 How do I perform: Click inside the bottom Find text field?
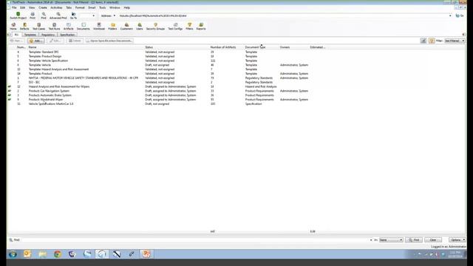195,240
